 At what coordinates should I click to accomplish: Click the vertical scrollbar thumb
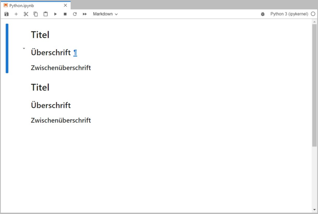314,85
